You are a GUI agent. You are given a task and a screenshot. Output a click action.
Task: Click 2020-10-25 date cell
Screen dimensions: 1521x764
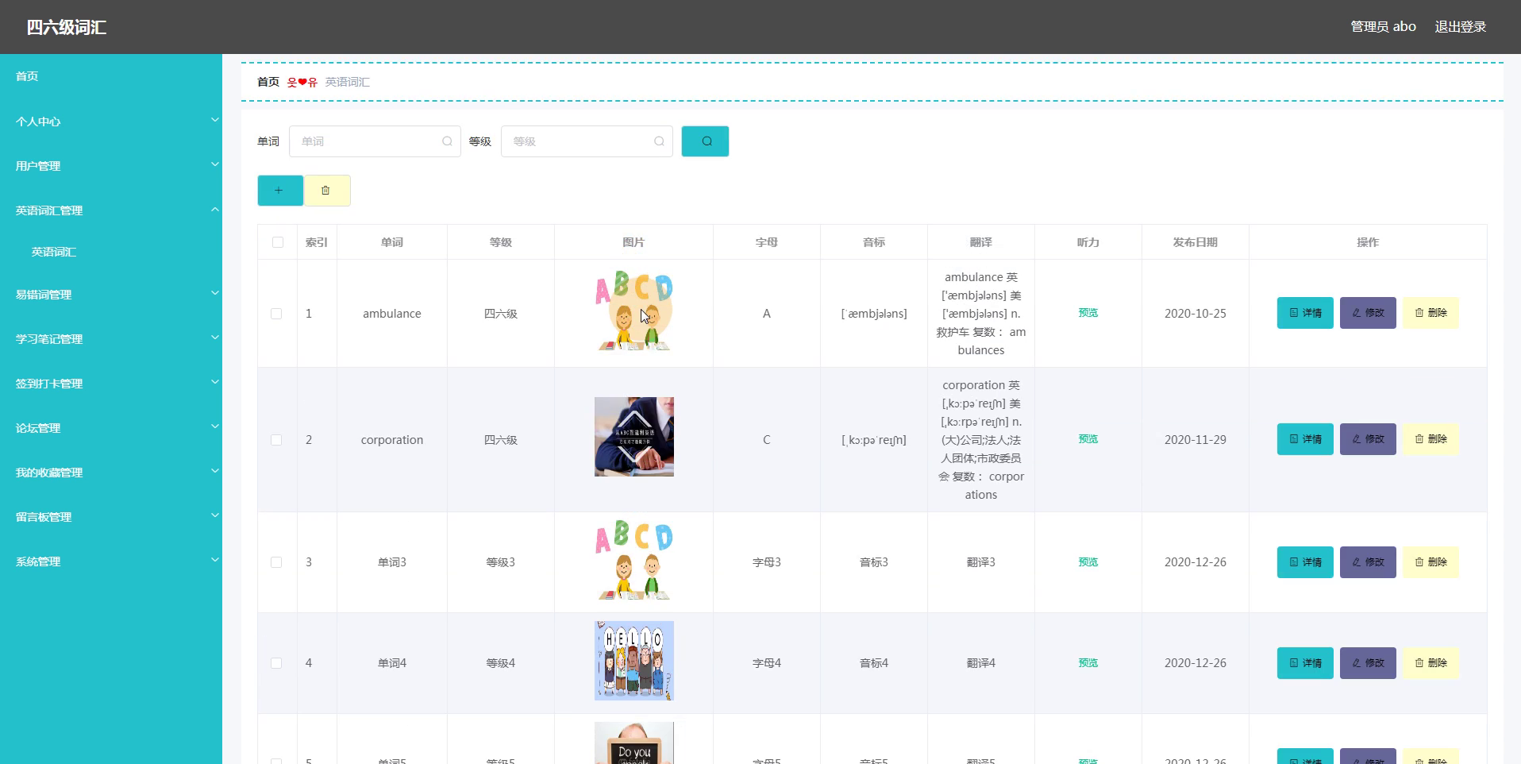pos(1195,314)
